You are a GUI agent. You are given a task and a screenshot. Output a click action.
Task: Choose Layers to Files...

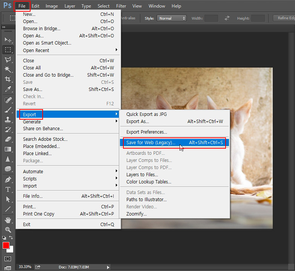click(x=174, y=174)
